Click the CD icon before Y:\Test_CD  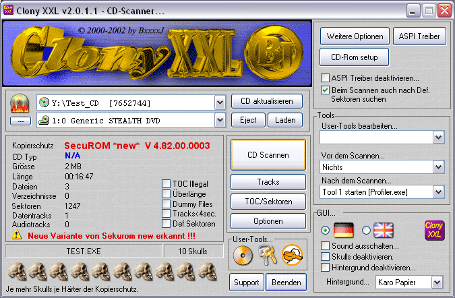[x=44, y=102]
